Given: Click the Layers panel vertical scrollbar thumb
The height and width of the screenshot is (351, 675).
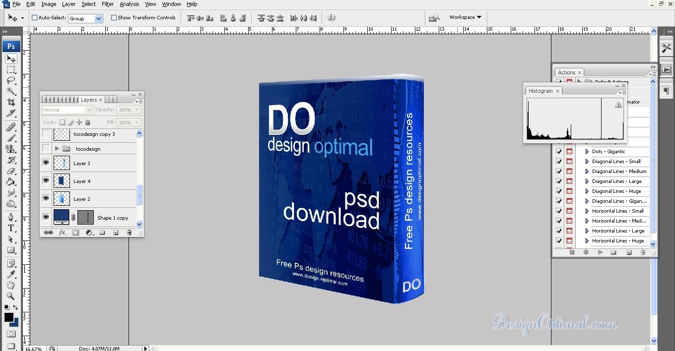Looking at the screenshot, I should [x=139, y=195].
